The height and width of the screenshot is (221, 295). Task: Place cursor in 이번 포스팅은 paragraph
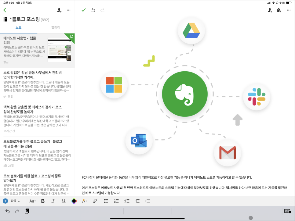(184, 190)
